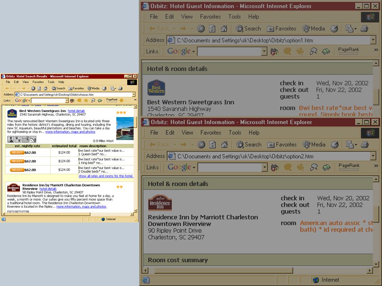Click Google toolbar search-web icon in option1.htm window
Image resolution: width=382 pixels, height=286 pixels.
click(274, 51)
